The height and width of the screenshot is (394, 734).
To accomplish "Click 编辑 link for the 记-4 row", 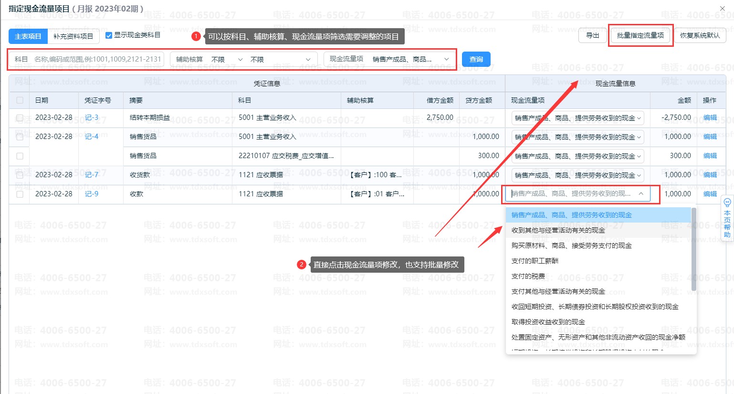I will point(710,137).
